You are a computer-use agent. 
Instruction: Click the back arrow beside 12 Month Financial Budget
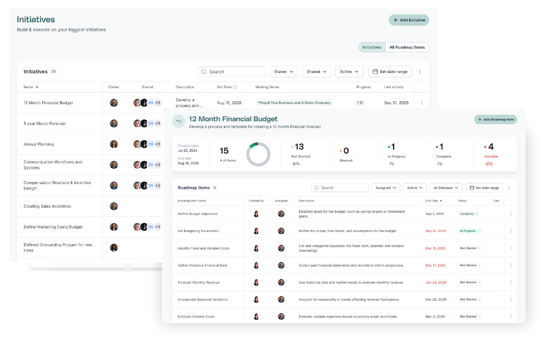point(179,122)
